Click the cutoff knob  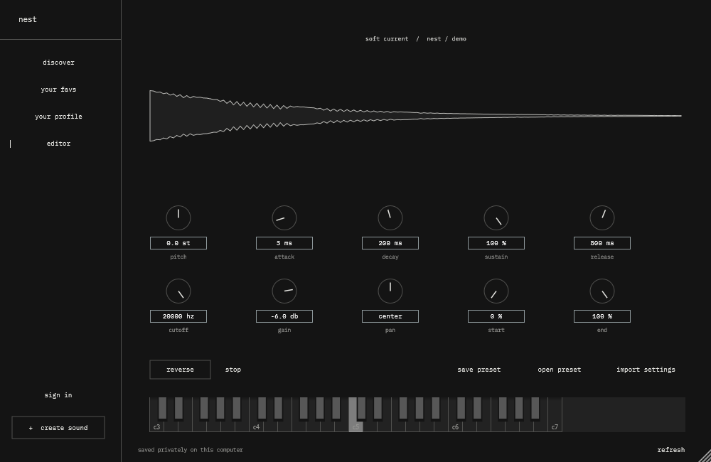[178, 291]
